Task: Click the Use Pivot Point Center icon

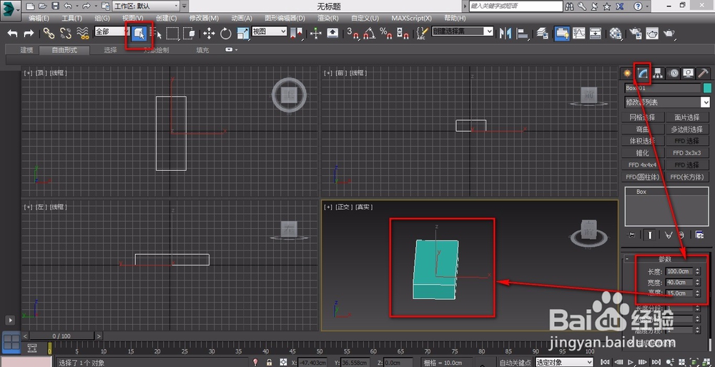Action: coord(297,34)
